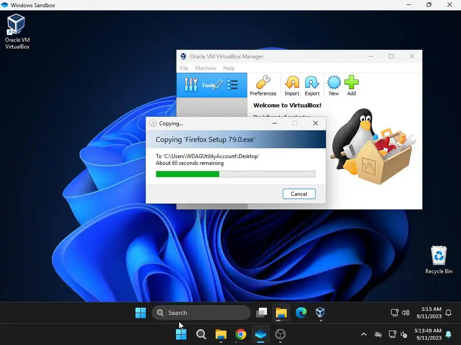Viewport: 461px width, 345px height.
Task: Click host muted volume tray icon
Action: [x=404, y=334]
